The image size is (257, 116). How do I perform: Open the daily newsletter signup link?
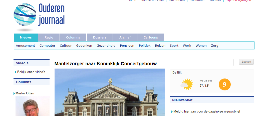coord(206,112)
